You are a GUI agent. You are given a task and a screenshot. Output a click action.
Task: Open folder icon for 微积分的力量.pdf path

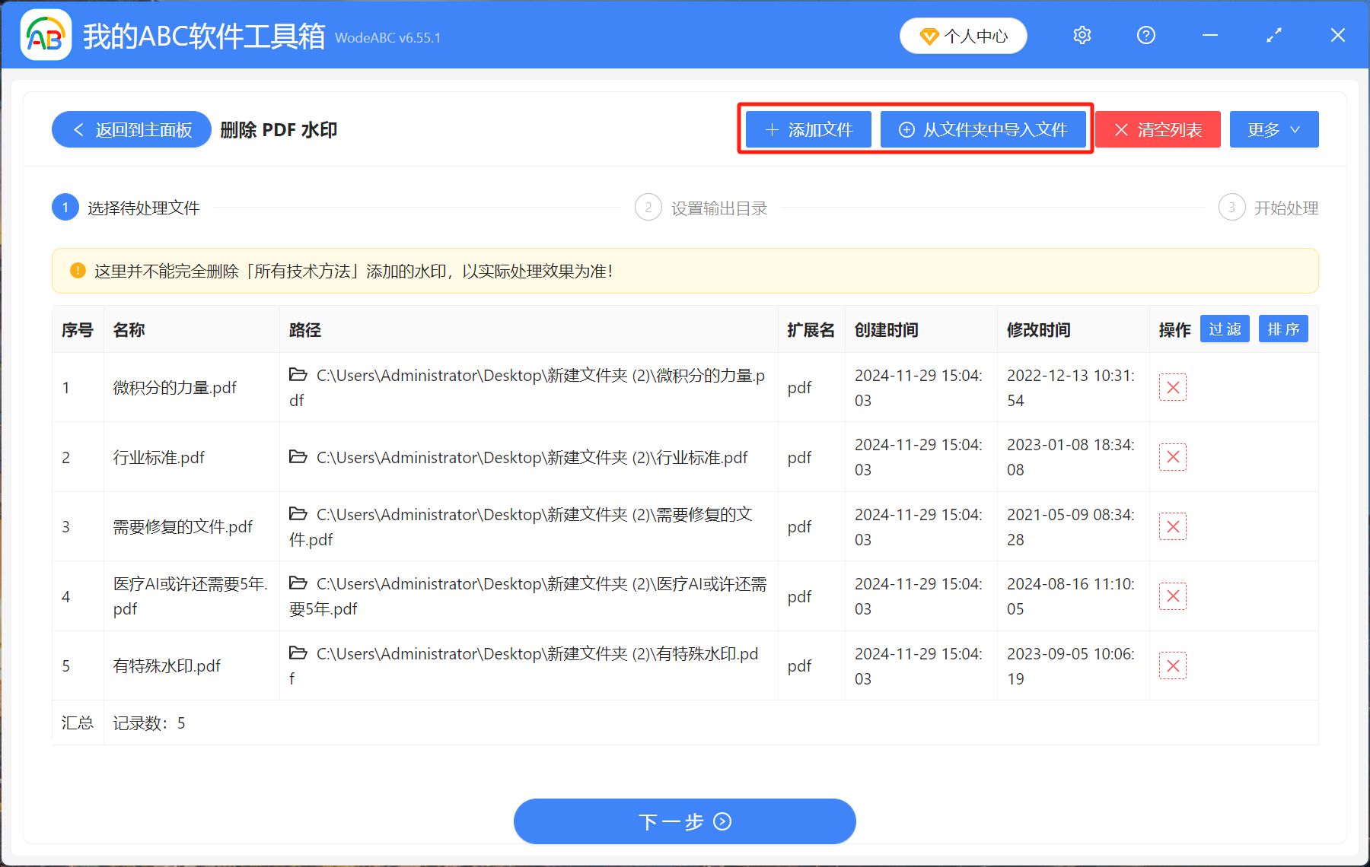click(298, 375)
